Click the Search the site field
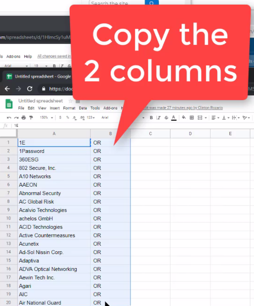The width and height of the screenshot is (254, 306). tap(117, 3)
